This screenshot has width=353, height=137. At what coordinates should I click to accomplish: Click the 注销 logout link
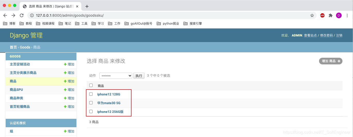[x=339, y=35]
